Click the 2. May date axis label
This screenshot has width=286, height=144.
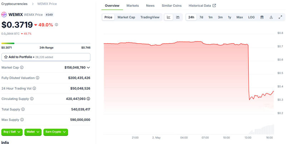pos(156,138)
